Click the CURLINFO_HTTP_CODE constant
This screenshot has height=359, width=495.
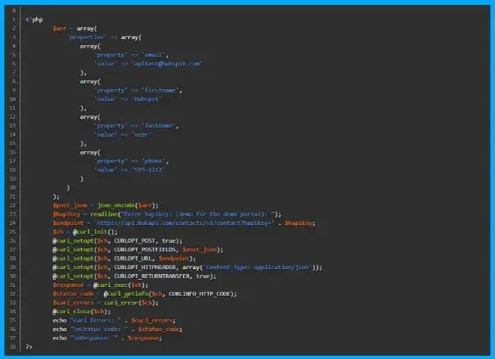[199, 294]
